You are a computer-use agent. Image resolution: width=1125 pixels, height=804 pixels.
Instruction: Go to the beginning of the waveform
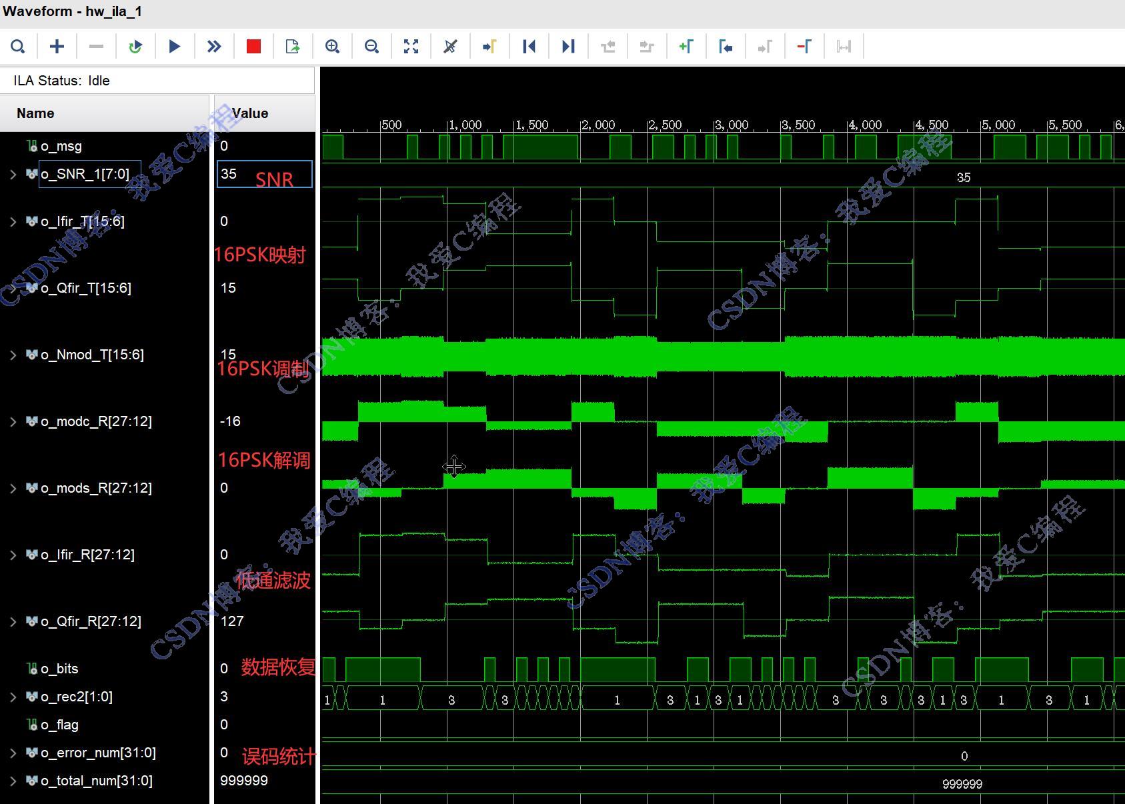click(x=529, y=47)
